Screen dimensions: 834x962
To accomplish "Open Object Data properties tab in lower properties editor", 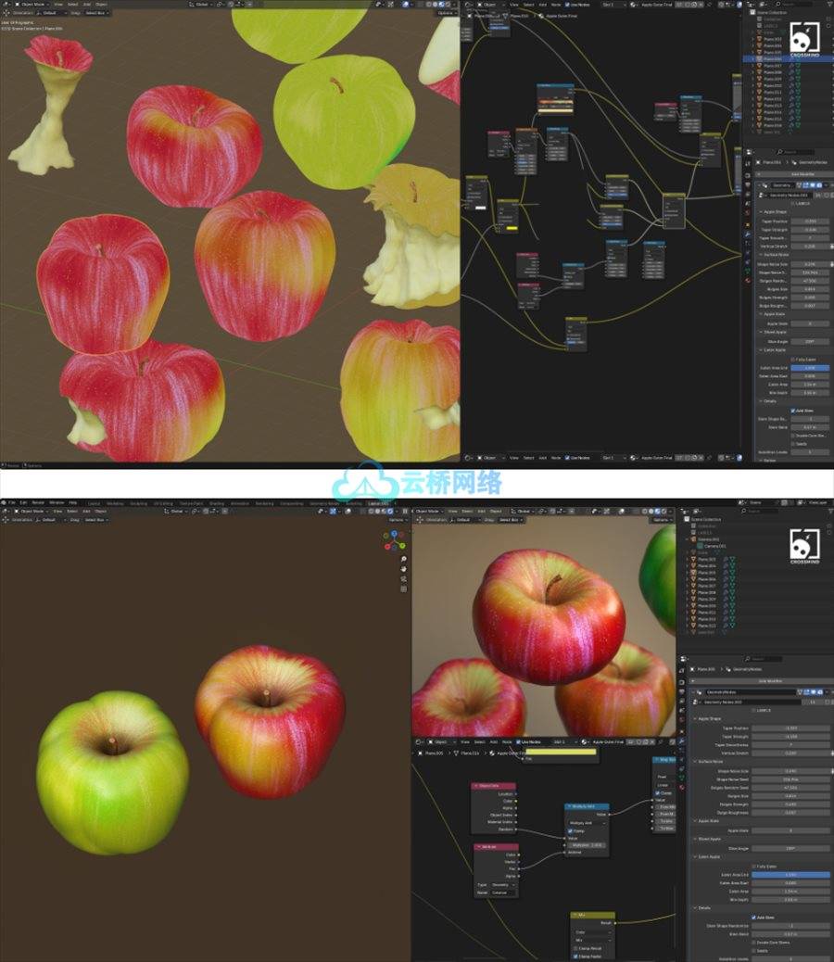I will click(x=681, y=778).
